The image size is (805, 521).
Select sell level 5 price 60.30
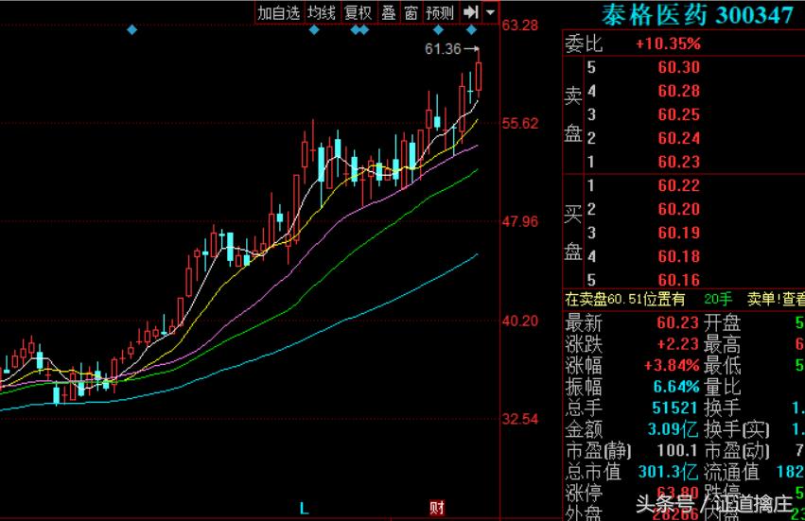[x=678, y=67]
